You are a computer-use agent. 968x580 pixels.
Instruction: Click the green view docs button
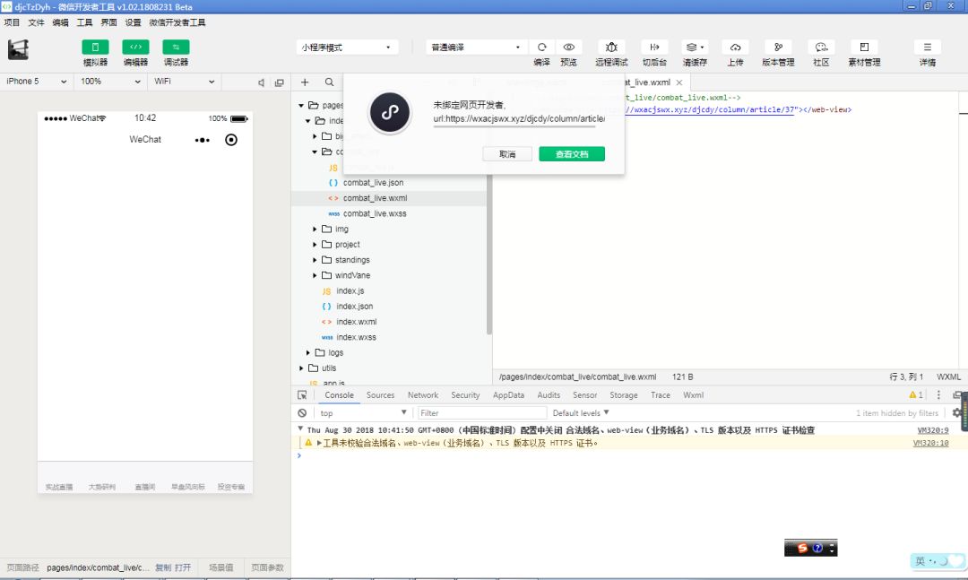pyautogui.click(x=572, y=154)
